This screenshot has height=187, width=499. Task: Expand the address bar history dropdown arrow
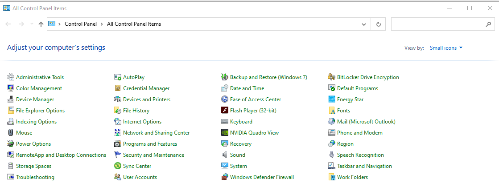[364, 24]
